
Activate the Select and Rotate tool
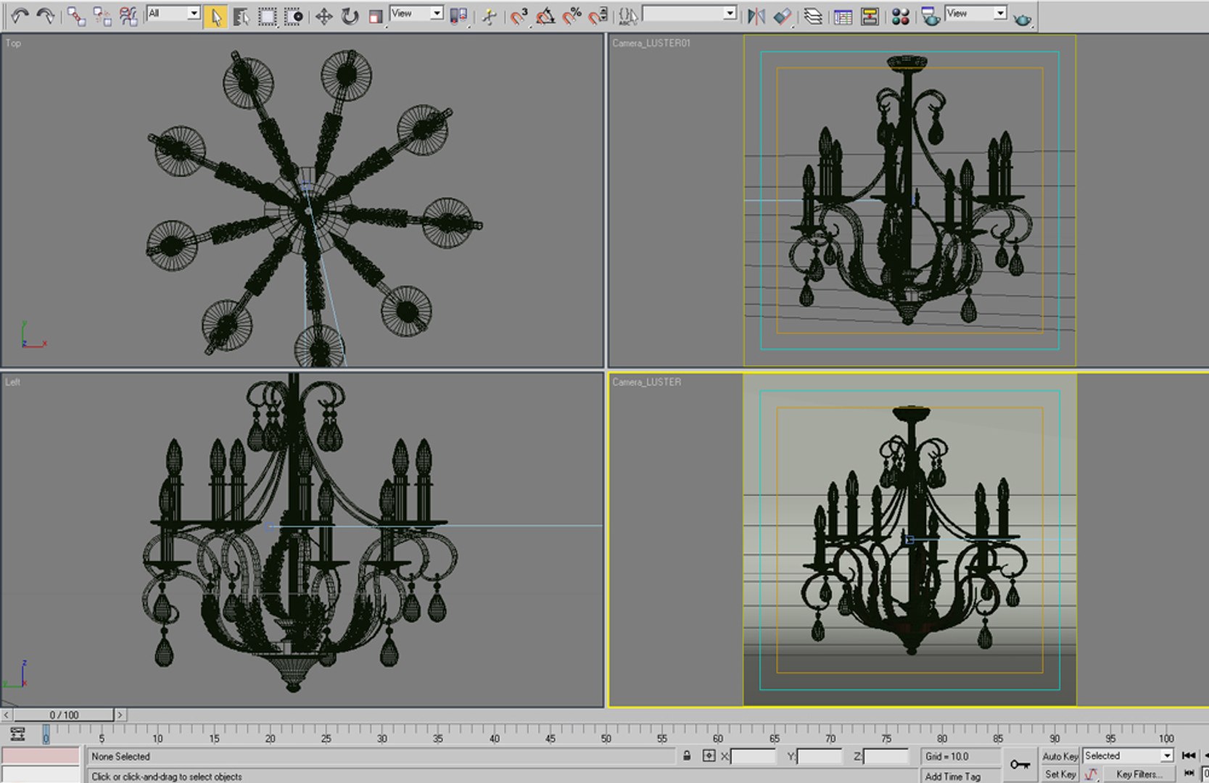350,16
